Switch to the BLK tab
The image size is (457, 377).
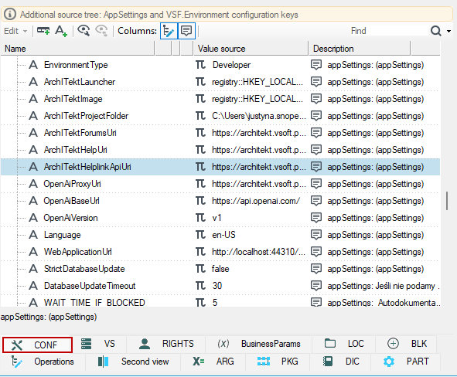(407, 344)
